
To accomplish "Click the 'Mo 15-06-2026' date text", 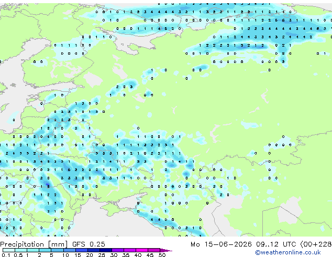I will pyautogui.click(x=221, y=244).
